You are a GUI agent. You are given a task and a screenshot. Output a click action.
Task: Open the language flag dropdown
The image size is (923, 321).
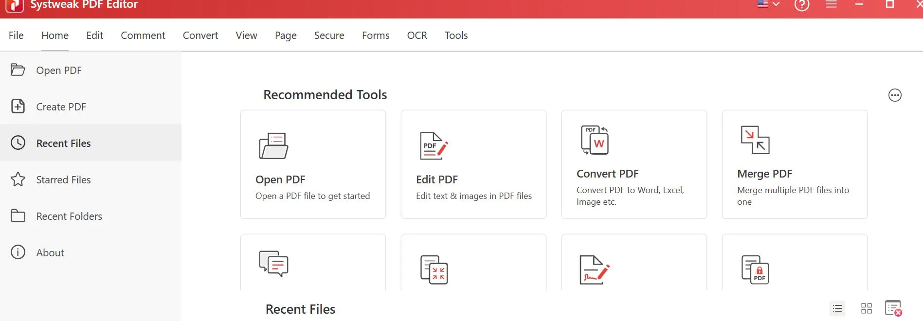pyautogui.click(x=768, y=4)
